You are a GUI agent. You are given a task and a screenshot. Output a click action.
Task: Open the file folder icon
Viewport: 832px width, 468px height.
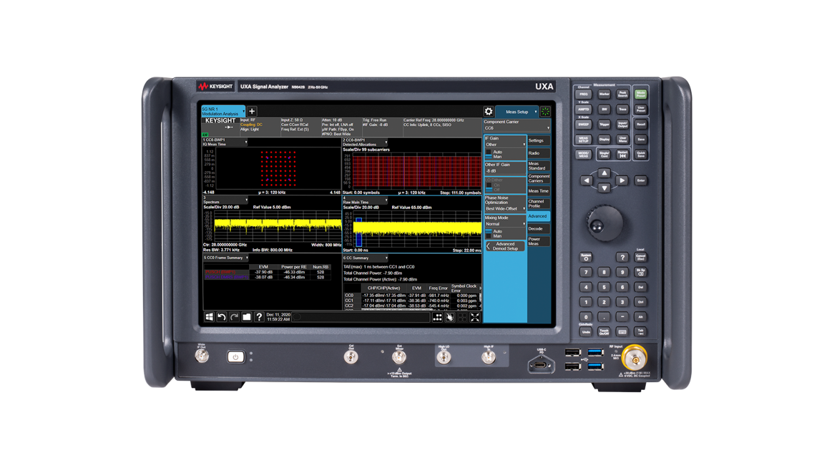[x=247, y=317]
